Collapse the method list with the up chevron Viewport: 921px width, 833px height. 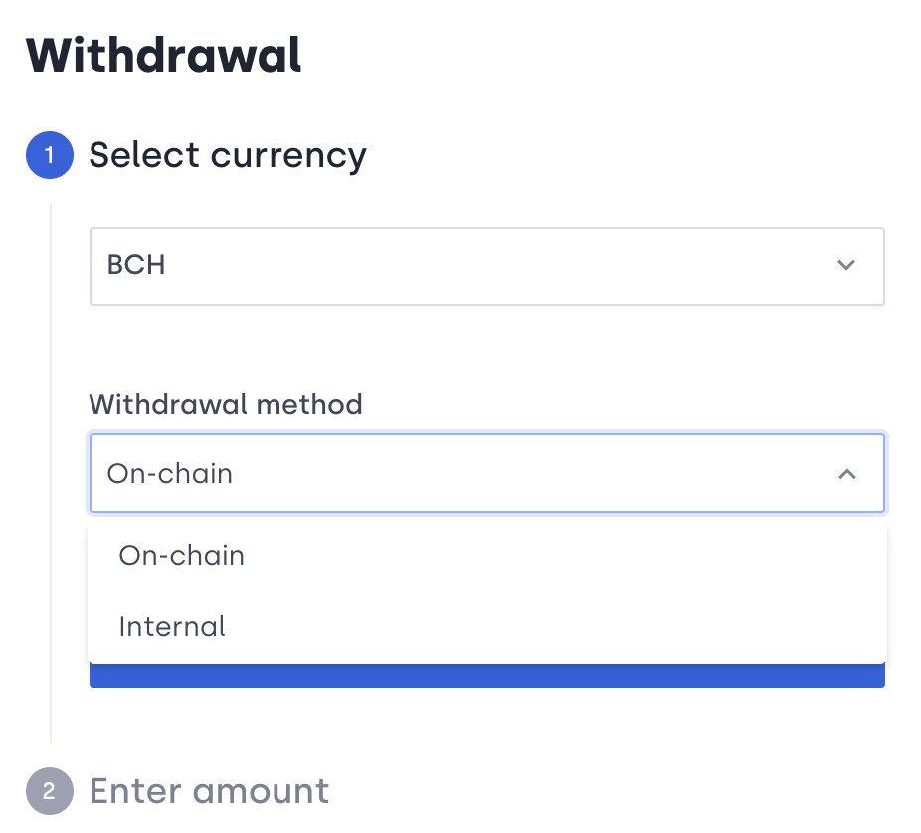[846, 474]
